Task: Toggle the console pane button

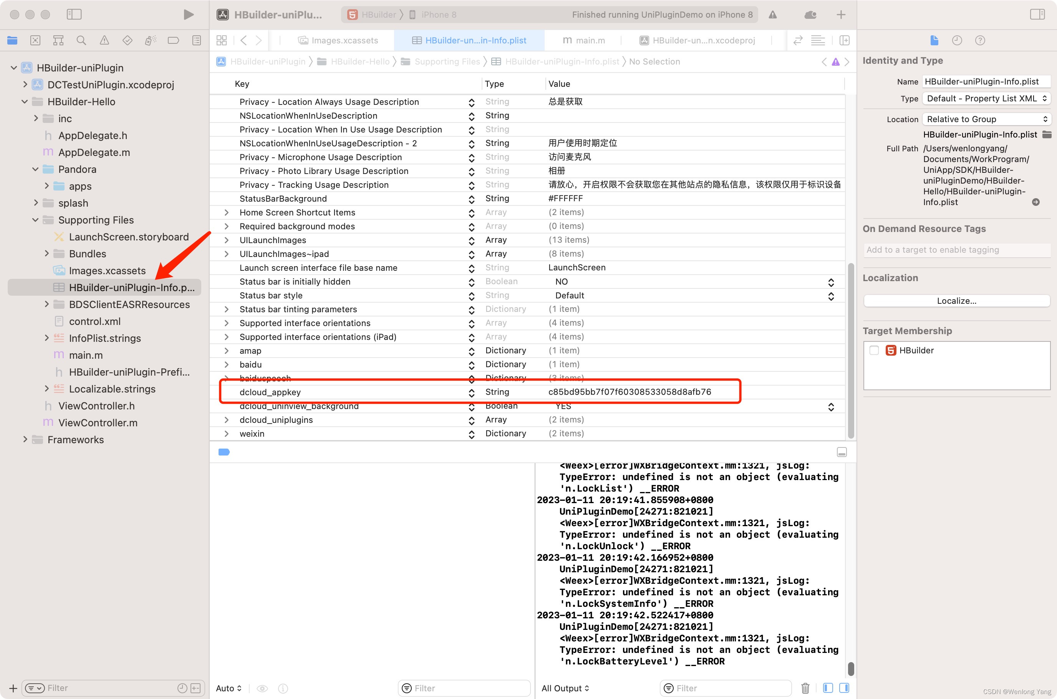Action: click(844, 688)
